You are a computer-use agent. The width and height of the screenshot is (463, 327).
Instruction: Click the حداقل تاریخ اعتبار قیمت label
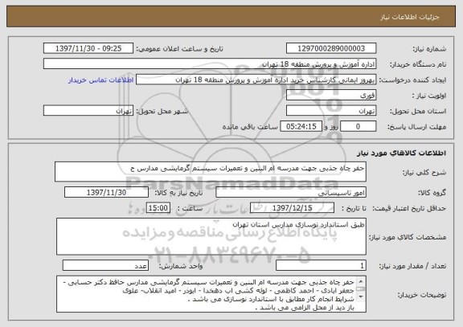pyautogui.click(x=409, y=208)
